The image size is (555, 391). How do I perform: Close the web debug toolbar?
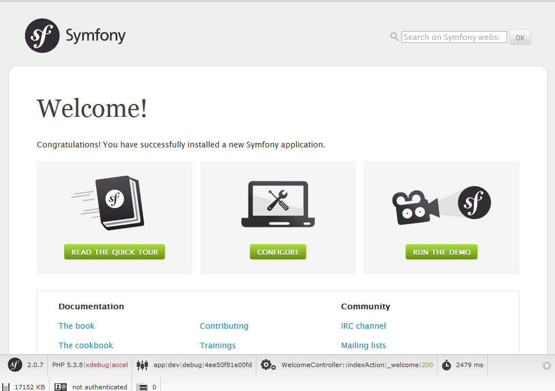547,365
